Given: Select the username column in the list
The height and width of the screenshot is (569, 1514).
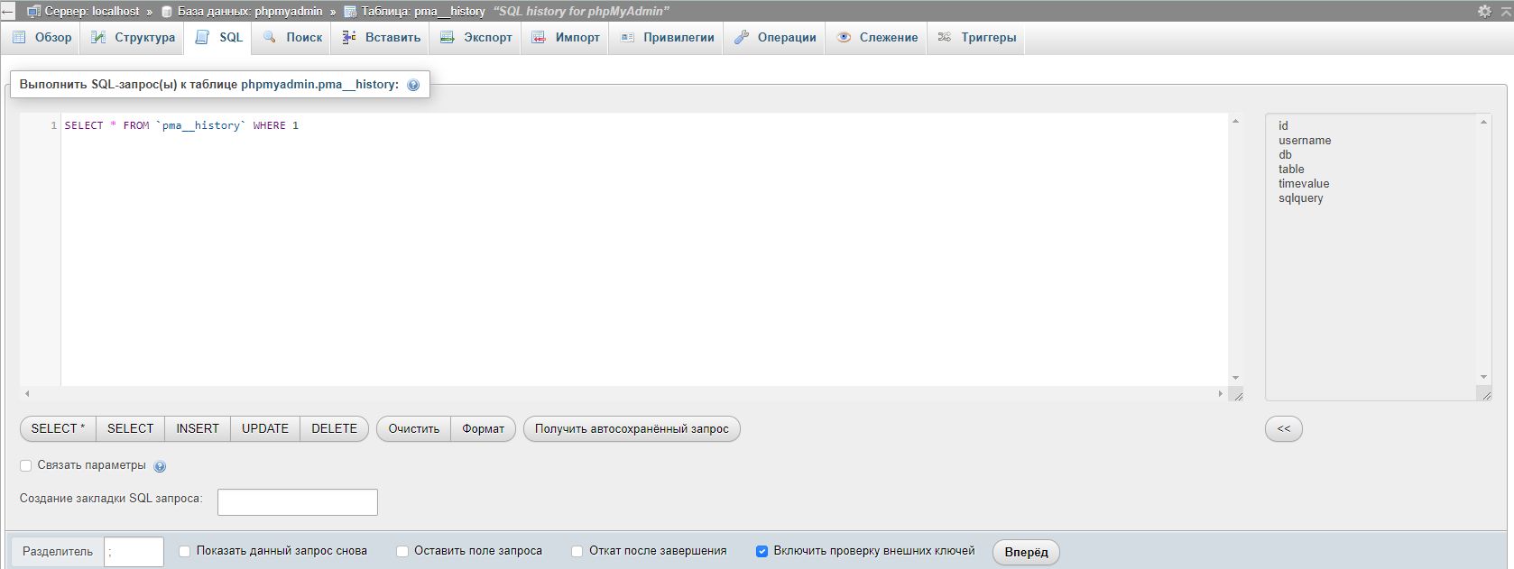Looking at the screenshot, I should pyautogui.click(x=1305, y=141).
